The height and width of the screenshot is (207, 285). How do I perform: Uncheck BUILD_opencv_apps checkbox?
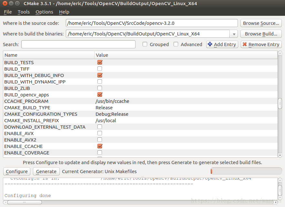(x=100, y=94)
